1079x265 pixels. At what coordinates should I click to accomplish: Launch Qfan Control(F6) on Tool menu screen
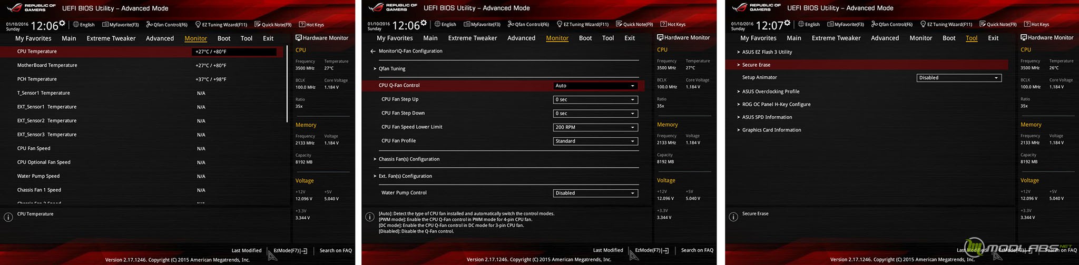pyautogui.click(x=891, y=24)
